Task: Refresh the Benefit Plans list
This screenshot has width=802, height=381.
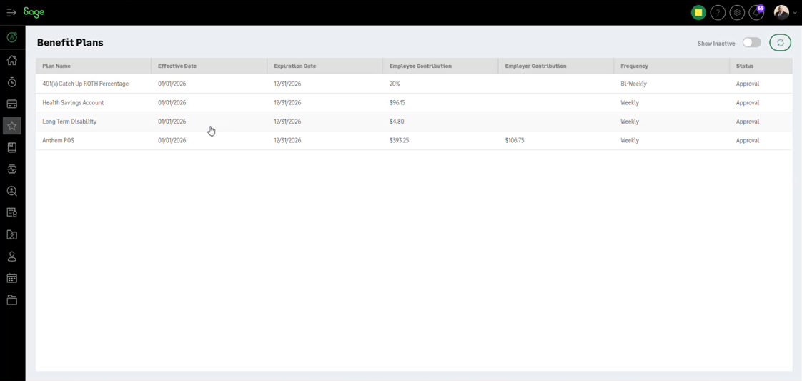Action: point(780,43)
